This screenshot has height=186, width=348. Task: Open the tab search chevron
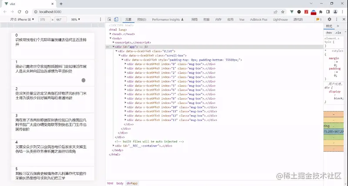pos(311,3)
